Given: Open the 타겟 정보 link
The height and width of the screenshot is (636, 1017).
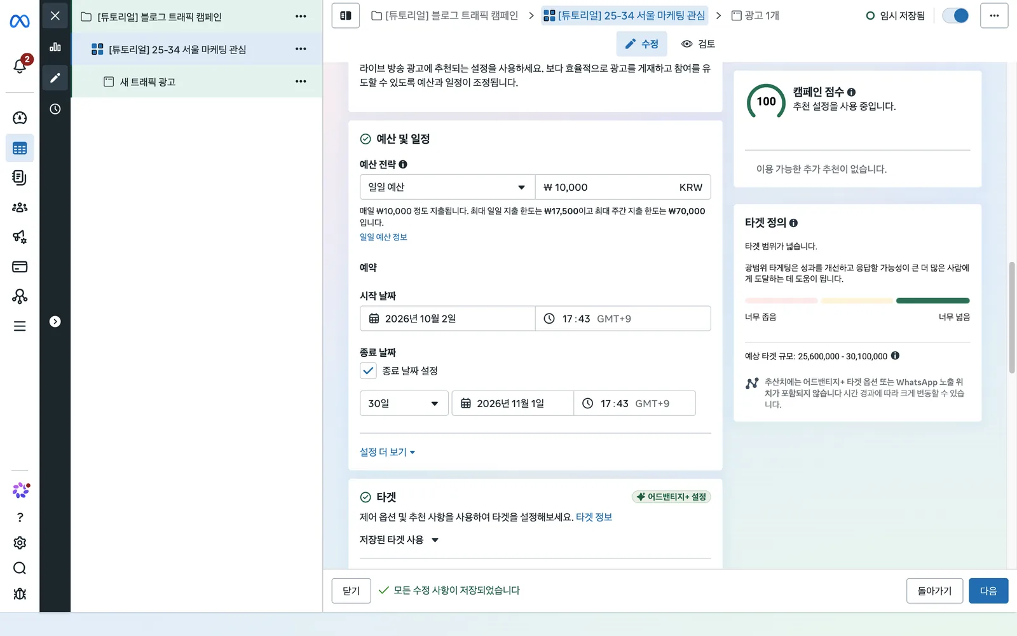Looking at the screenshot, I should point(594,517).
